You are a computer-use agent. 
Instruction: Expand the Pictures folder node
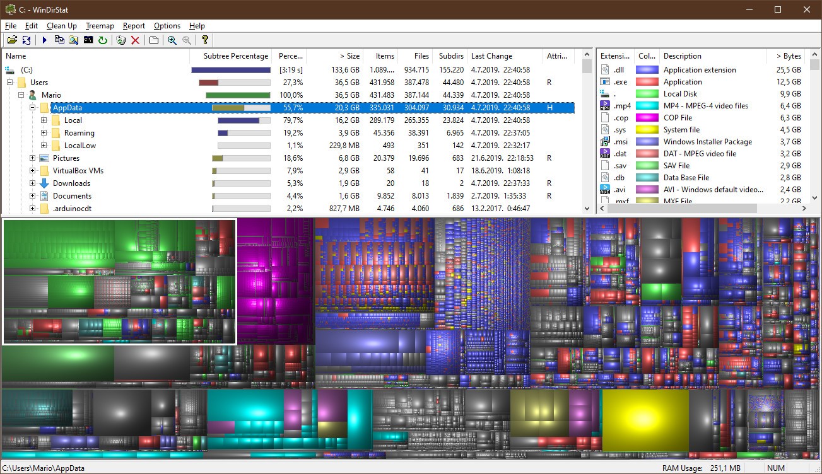32,158
